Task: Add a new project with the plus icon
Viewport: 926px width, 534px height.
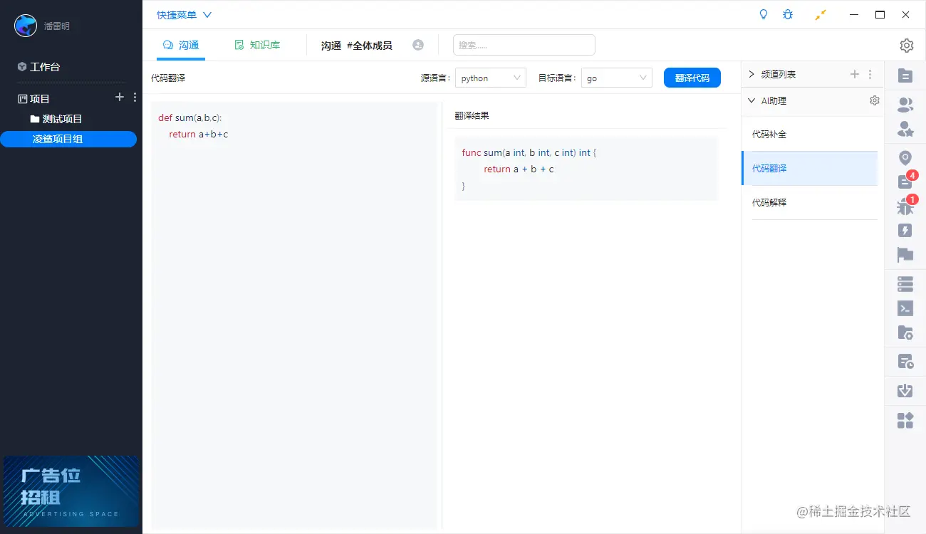Action: (x=120, y=98)
